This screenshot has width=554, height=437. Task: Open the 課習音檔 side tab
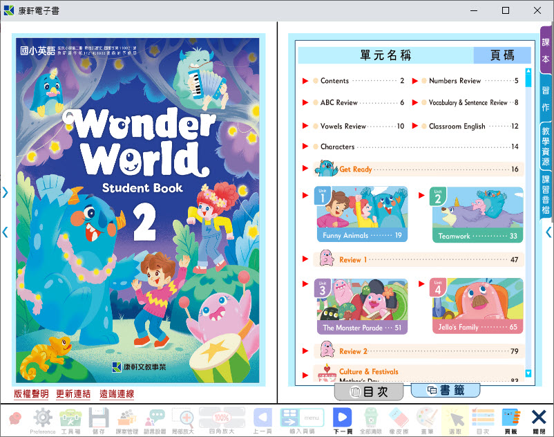click(x=546, y=195)
